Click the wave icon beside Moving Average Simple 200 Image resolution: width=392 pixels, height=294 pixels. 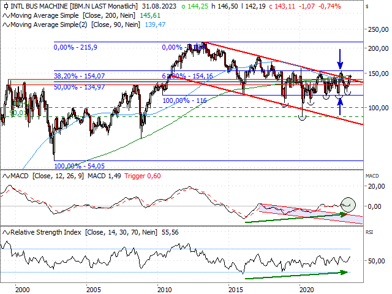tap(6, 16)
